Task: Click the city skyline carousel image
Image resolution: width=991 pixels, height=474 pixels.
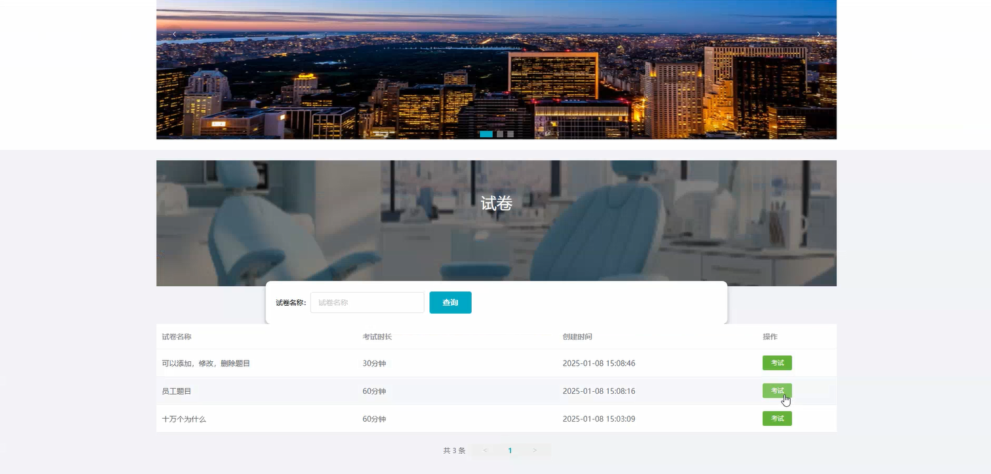Action: pyautogui.click(x=496, y=69)
